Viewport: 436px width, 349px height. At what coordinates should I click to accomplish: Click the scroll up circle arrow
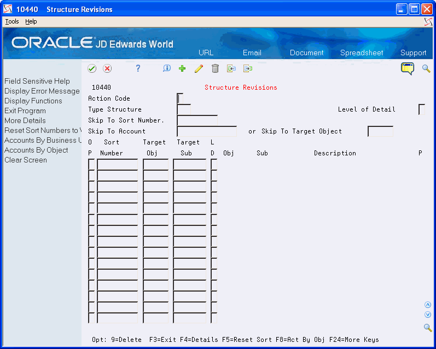428,305
